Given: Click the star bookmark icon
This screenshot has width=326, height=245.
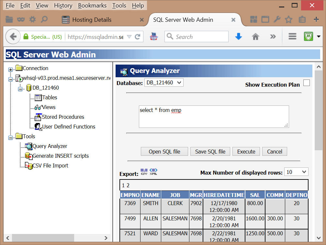Looking at the screenshot, I should [x=288, y=19].
